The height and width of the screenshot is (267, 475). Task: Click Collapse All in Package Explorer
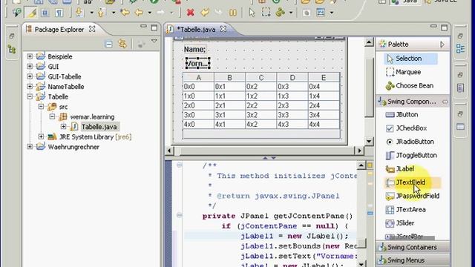(x=109, y=44)
